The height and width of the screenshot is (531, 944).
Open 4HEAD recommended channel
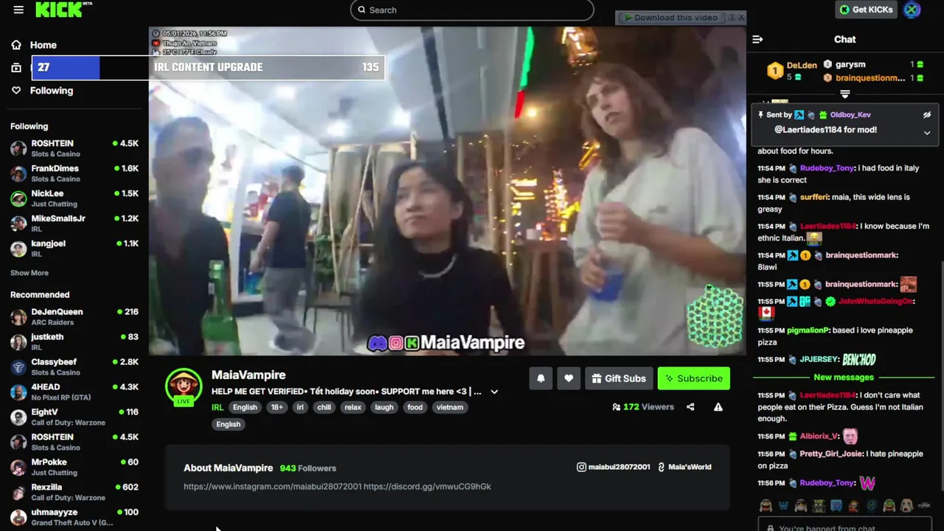[74, 392]
